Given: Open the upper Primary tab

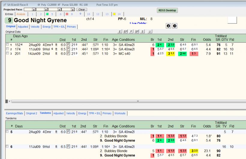Looking at the screenshot, I should click(71, 27).
